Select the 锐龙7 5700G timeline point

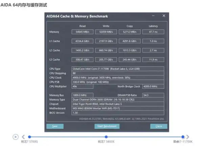[29, 137]
